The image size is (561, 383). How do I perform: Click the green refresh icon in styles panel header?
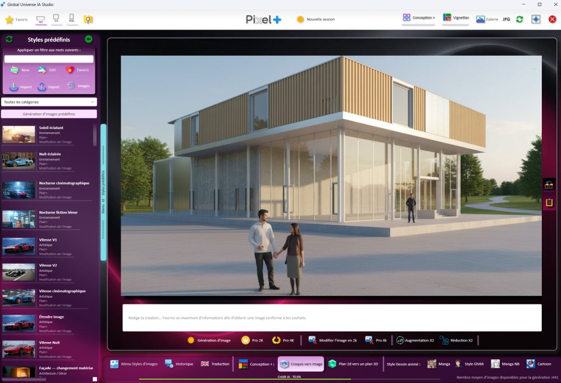(x=9, y=39)
